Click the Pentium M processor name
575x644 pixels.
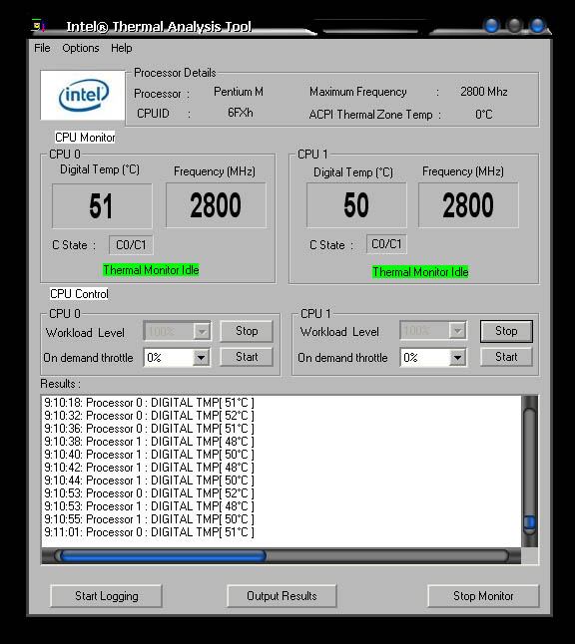point(239,91)
